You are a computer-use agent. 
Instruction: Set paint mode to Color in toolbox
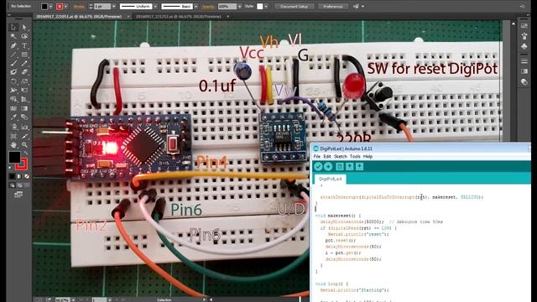[13, 176]
